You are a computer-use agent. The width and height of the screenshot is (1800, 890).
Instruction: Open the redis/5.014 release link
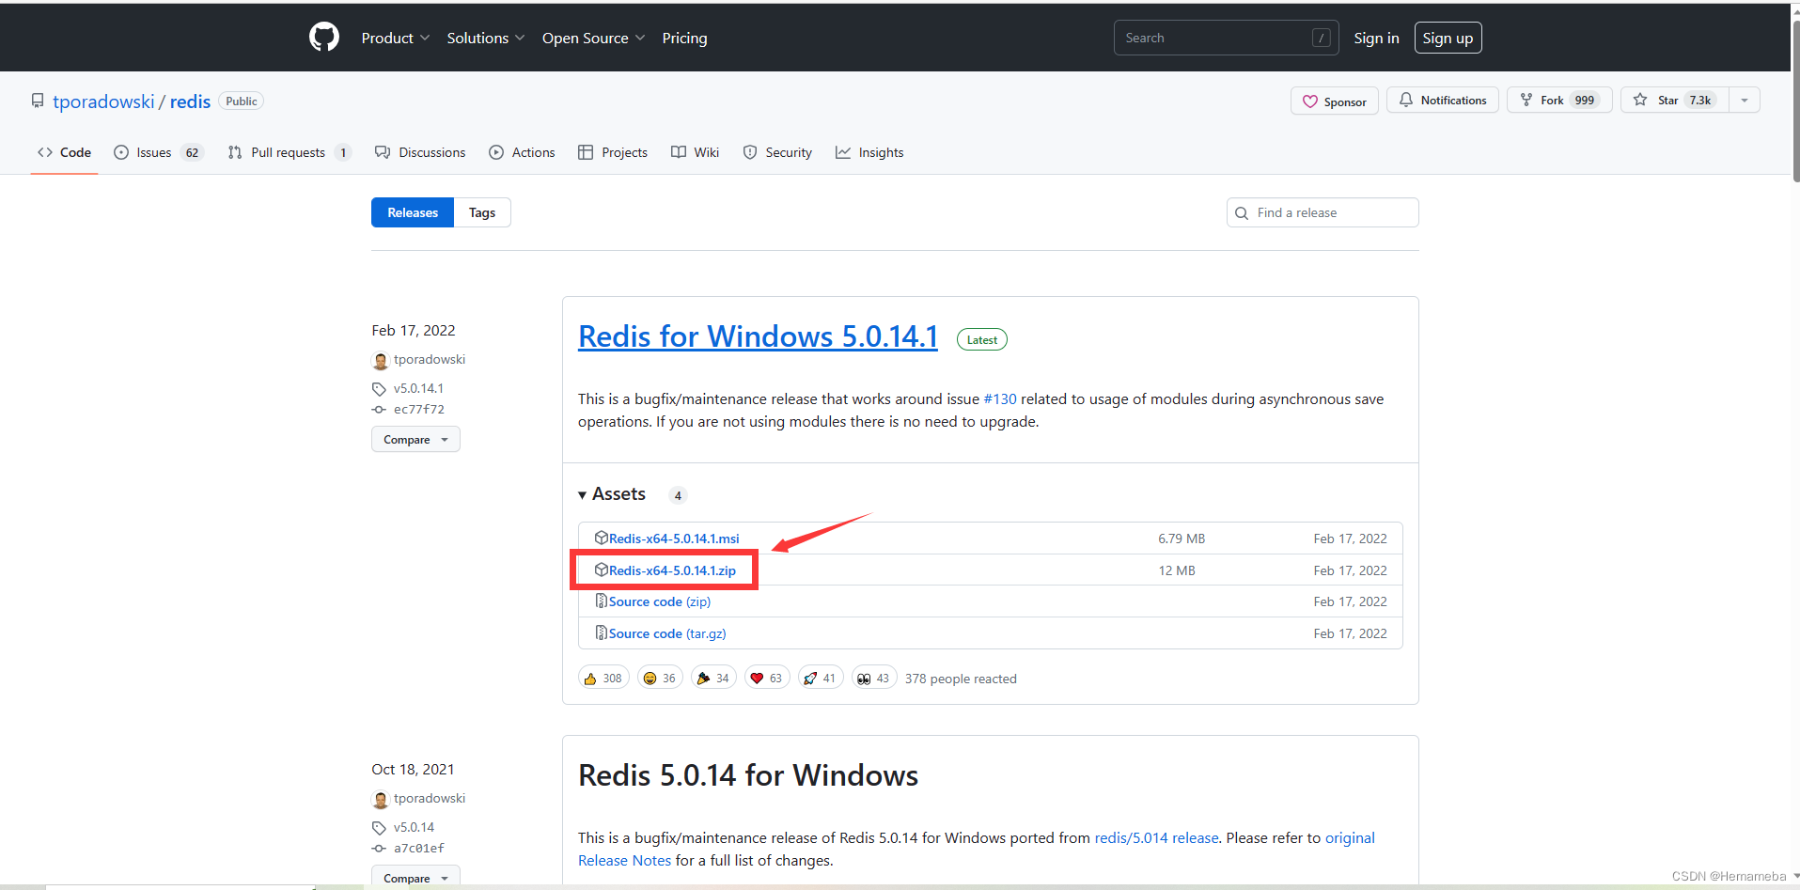click(1156, 837)
